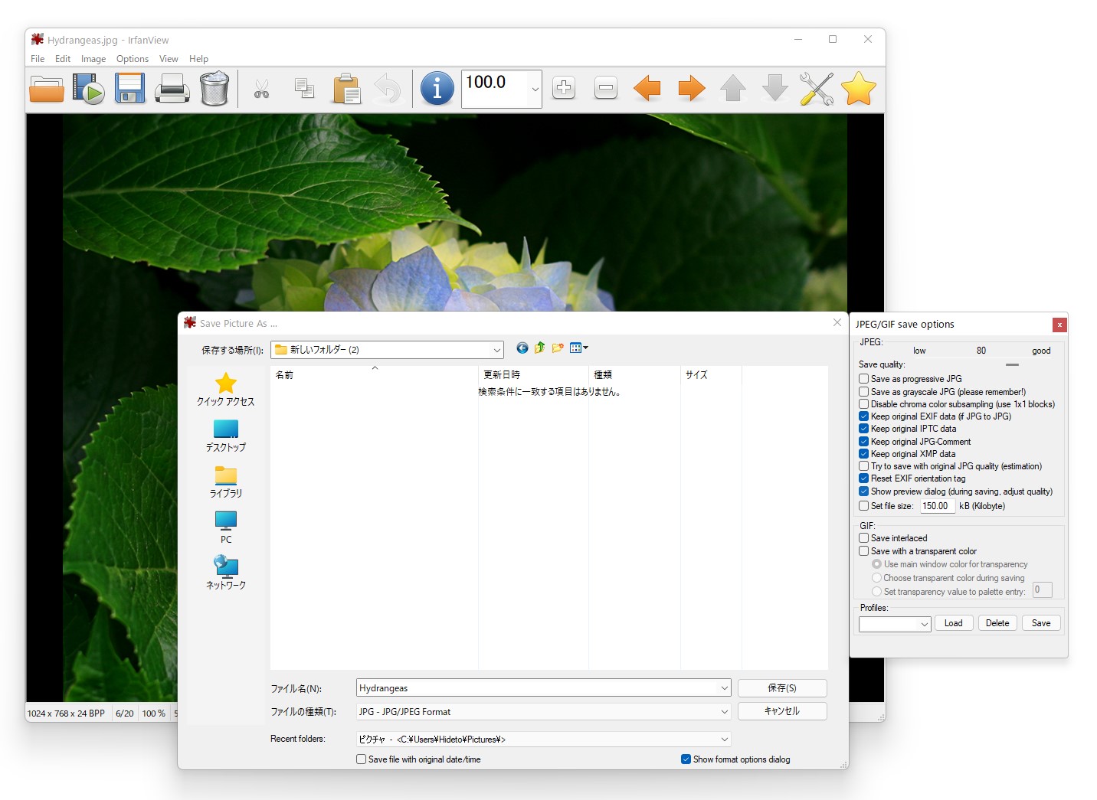This screenshot has width=1097, height=800.
Task: Undo with the curved arrow icon
Action: coord(388,89)
